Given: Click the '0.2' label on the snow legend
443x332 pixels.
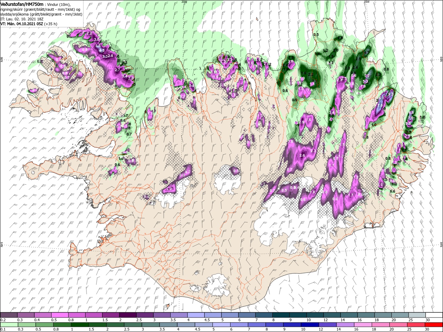Looking at the screenshot, I should (3, 320).
